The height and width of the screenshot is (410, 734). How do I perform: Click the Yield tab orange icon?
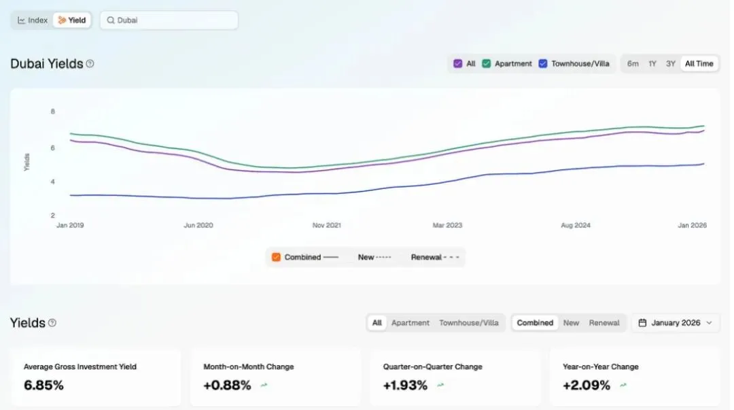tap(62, 20)
